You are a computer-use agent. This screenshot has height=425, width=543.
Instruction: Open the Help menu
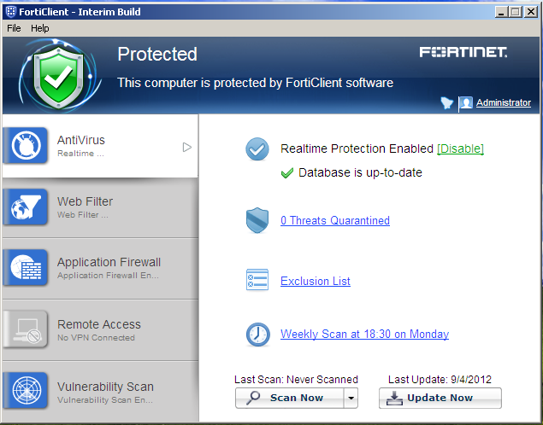point(40,28)
